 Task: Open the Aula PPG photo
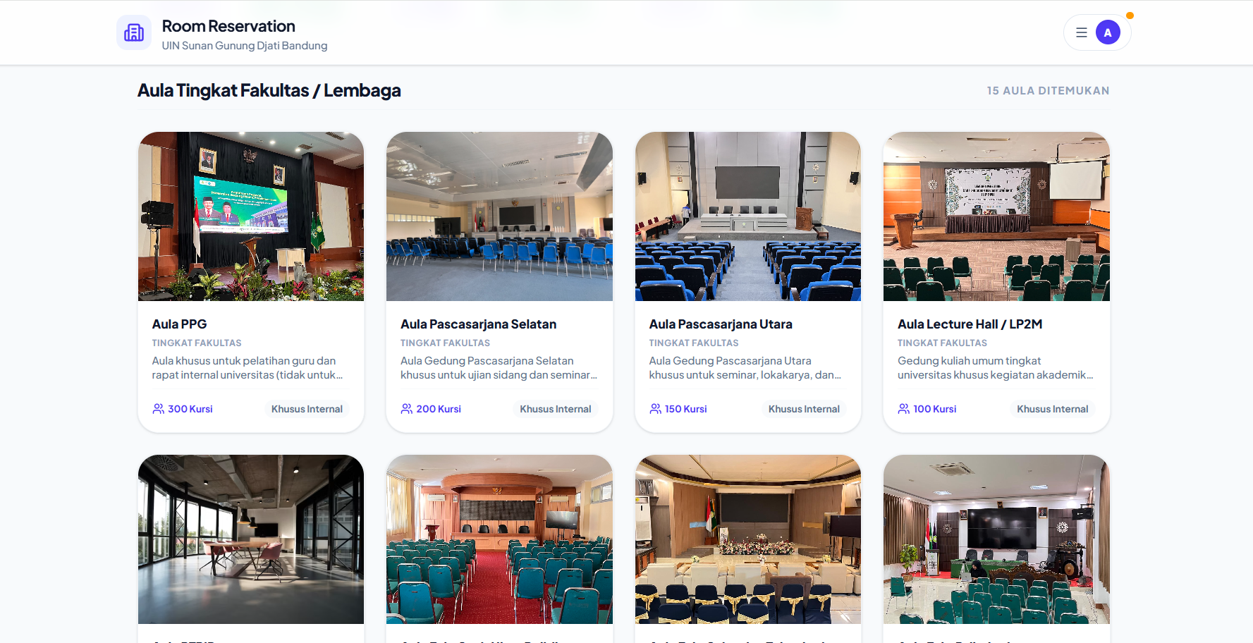(x=251, y=216)
